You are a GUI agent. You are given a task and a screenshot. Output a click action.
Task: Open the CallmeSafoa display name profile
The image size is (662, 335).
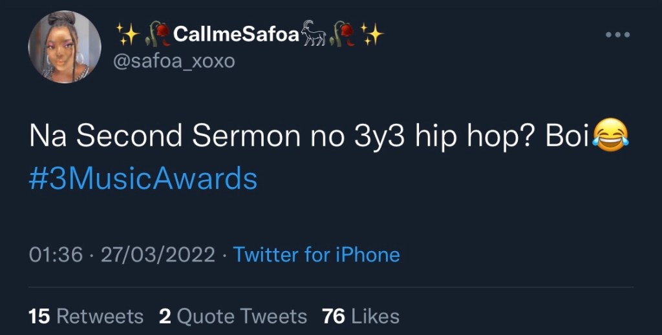pyautogui.click(x=236, y=34)
